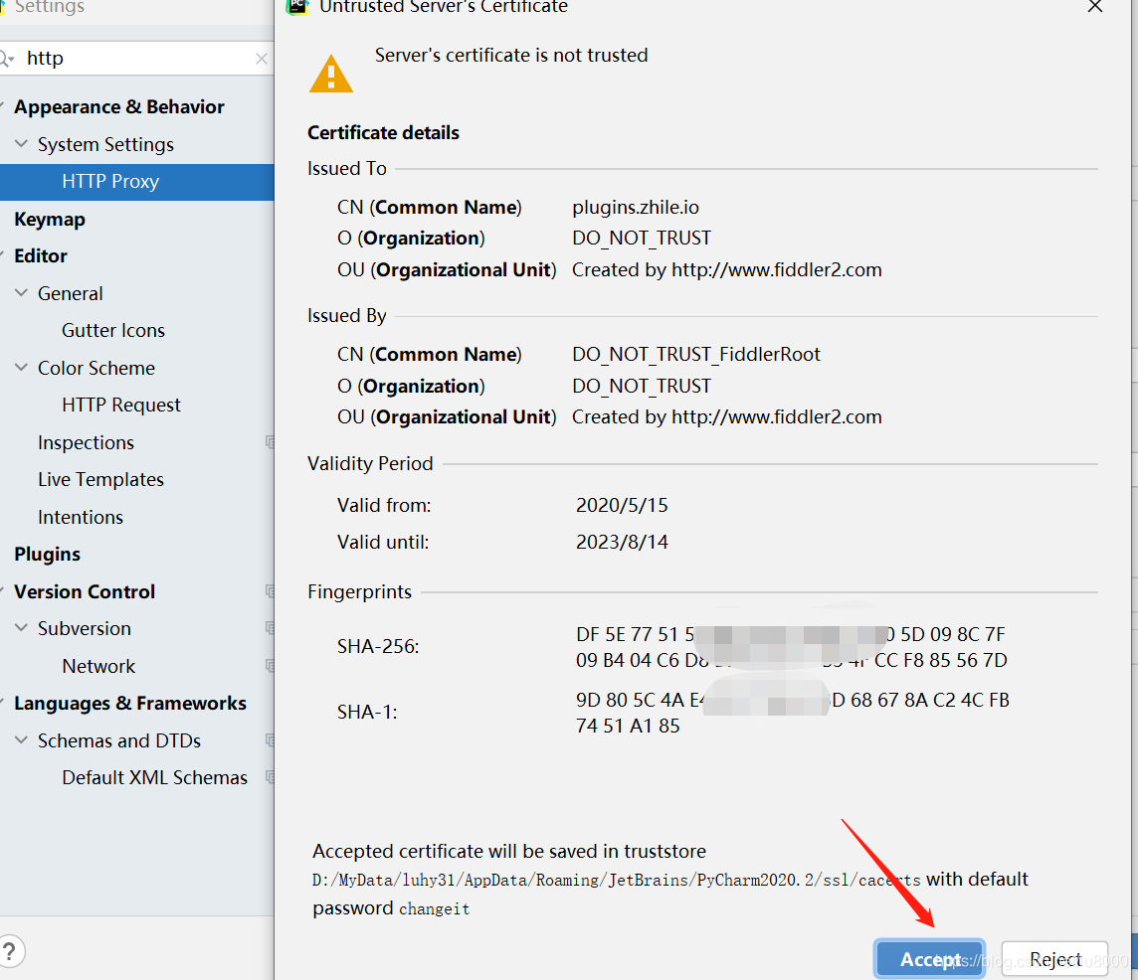The width and height of the screenshot is (1138, 980).
Task: Click the default password changeit text
Action: [434, 908]
